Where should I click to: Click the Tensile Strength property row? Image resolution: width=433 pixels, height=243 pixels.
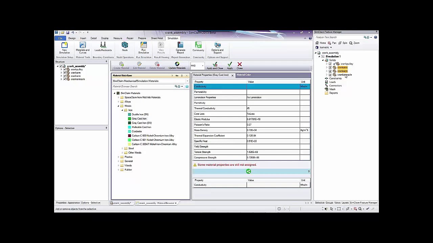(x=252, y=152)
